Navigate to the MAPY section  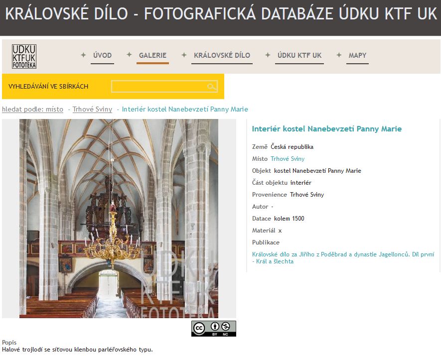pos(357,55)
